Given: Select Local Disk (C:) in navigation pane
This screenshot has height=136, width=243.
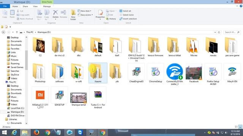Looking at the screenshot, I should (16, 108).
